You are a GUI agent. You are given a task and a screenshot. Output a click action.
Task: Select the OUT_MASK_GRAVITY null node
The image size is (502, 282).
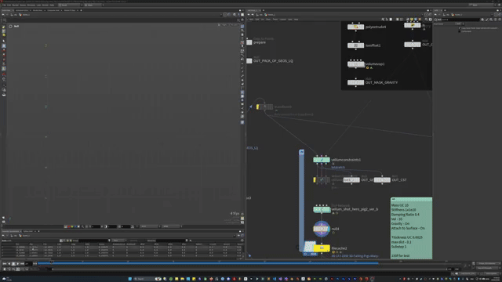tap(355, 82)
